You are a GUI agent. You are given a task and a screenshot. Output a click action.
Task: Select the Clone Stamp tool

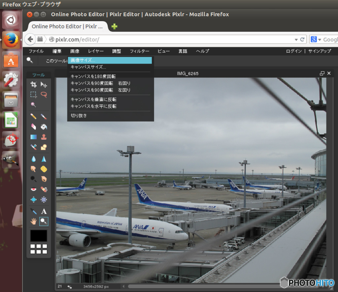[x=44, y=137]
